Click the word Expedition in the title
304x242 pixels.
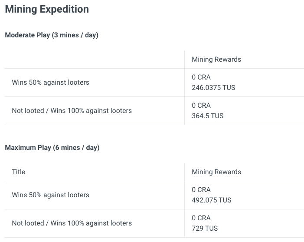[64, 10]
